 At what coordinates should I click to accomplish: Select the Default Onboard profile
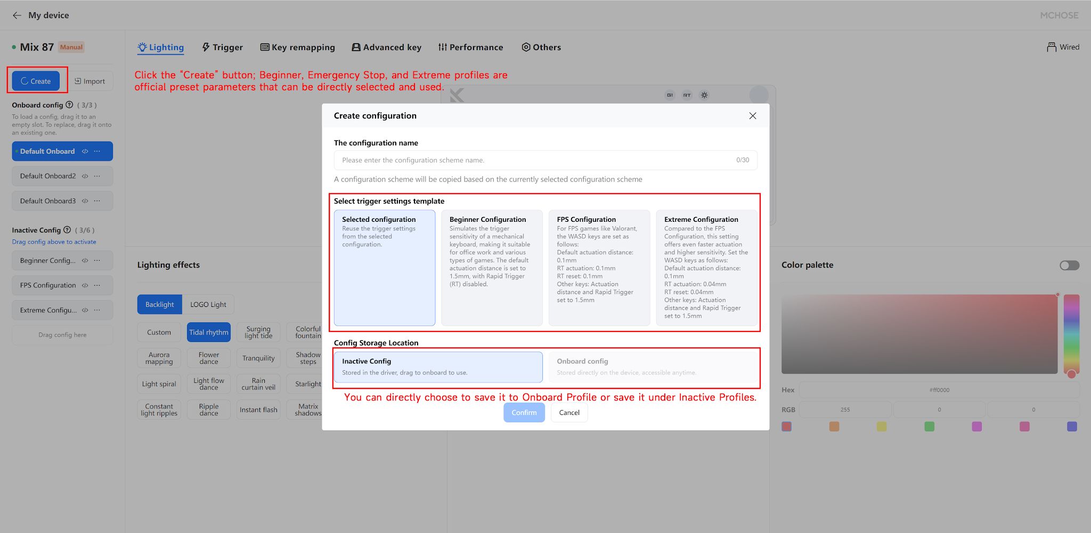(62, 151)
